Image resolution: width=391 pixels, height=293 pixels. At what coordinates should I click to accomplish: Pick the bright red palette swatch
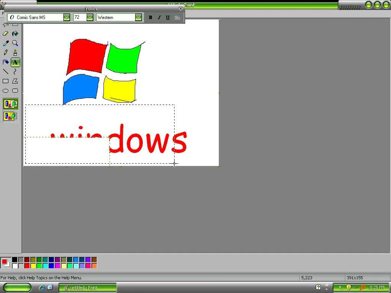tap(27, 266)
